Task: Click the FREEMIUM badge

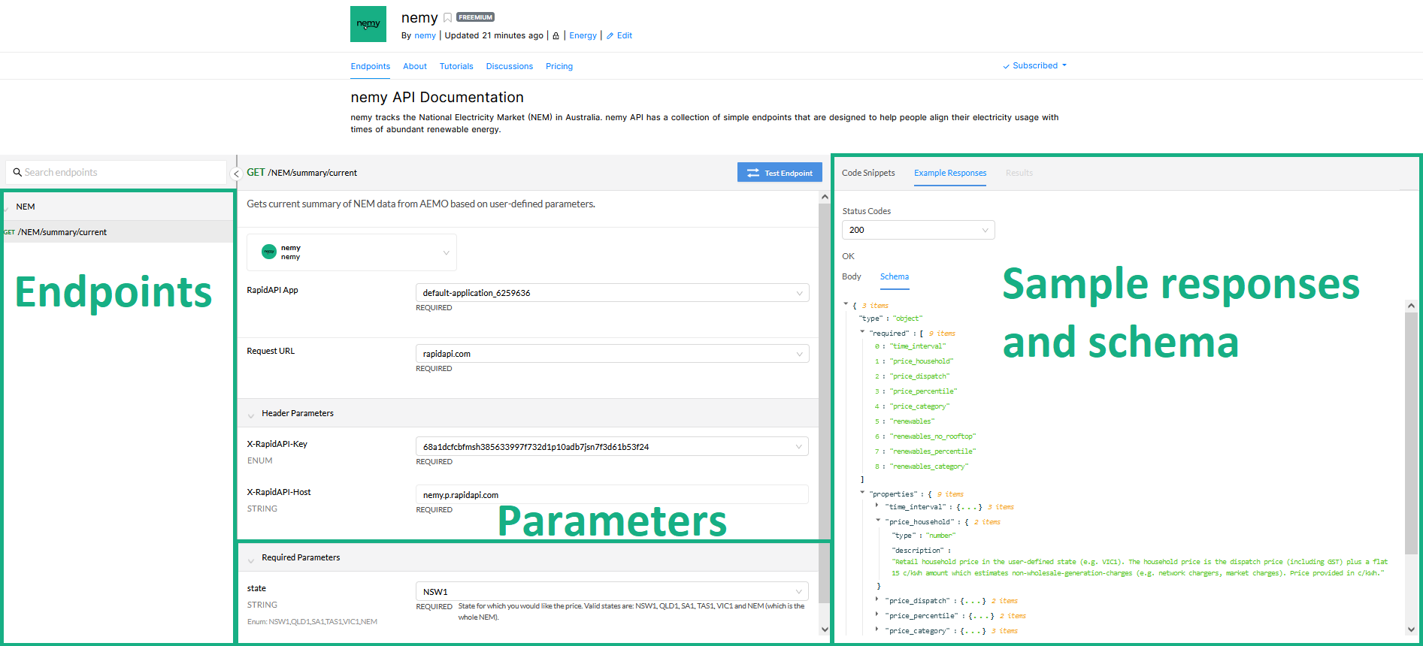Action: click(x=475, y=17)
